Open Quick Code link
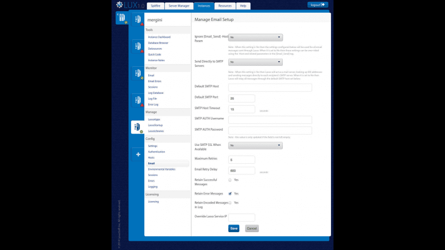Viewport: 445px width, 250px height. pyautogui.click(x=154, y=55)
